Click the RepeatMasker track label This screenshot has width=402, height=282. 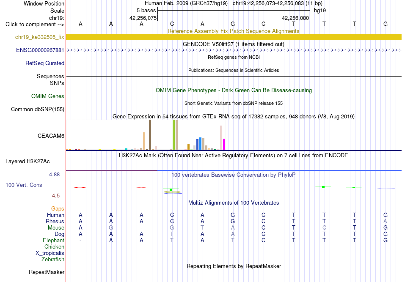(x=47, y=272)
